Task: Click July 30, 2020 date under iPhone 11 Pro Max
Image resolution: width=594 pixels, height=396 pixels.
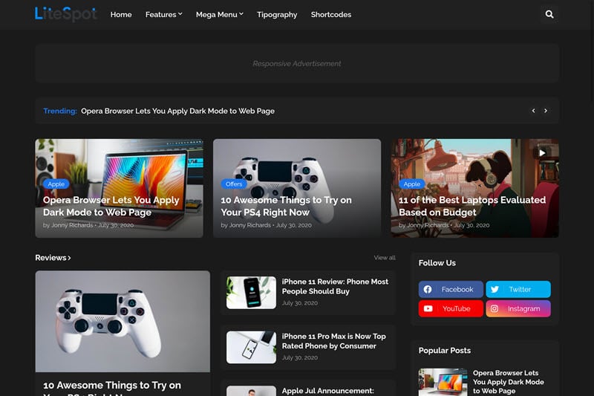Action: point(300,357)
